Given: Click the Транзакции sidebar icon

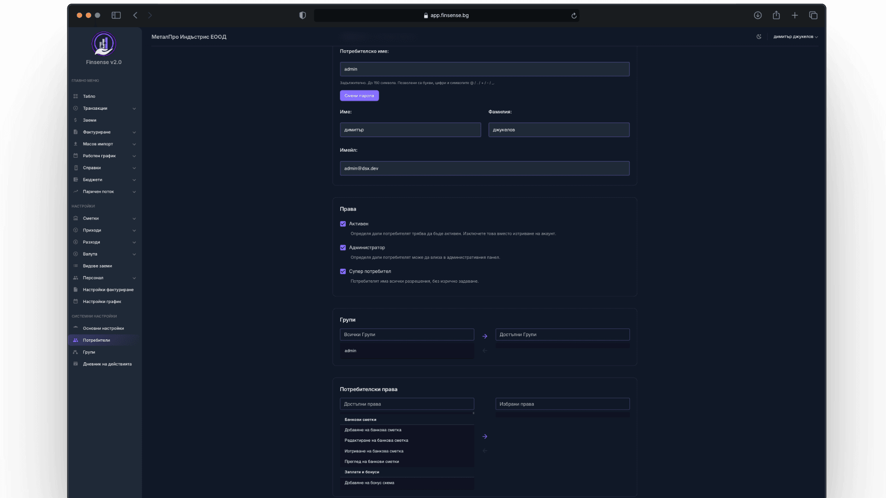Looking at the screenshot, I should tap(76, 108).
